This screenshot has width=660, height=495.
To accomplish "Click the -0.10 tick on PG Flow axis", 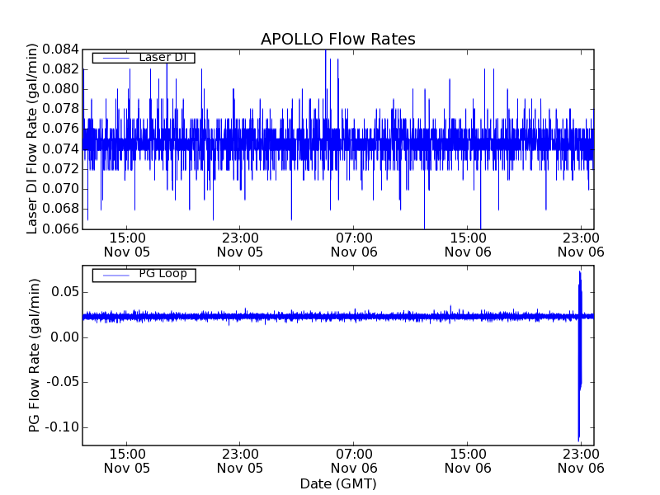I will pyautogui.click(x=63, y=427).
